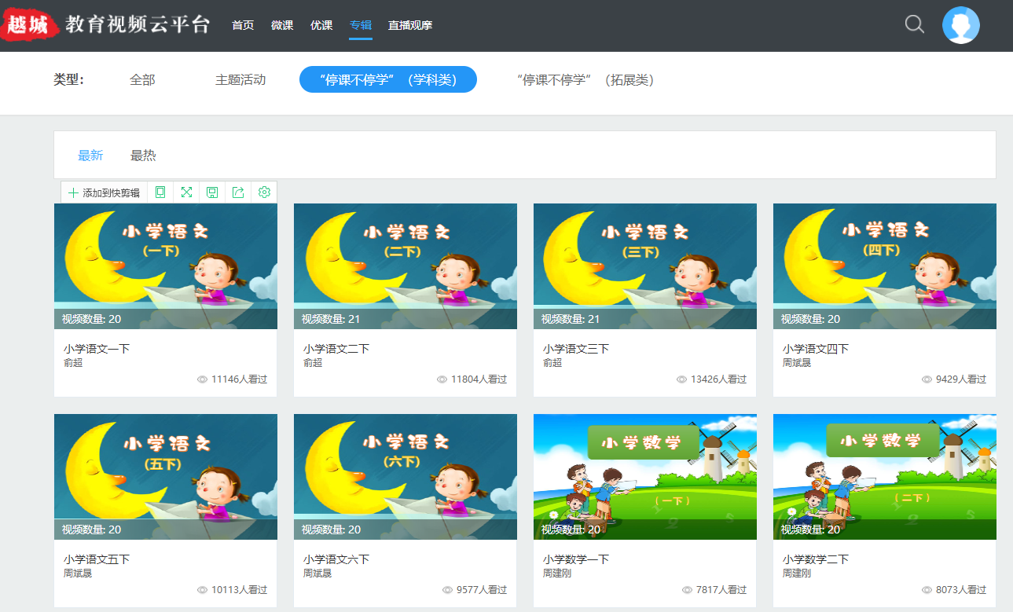Click the 越城 logo at top left

(x=30, y=24)
